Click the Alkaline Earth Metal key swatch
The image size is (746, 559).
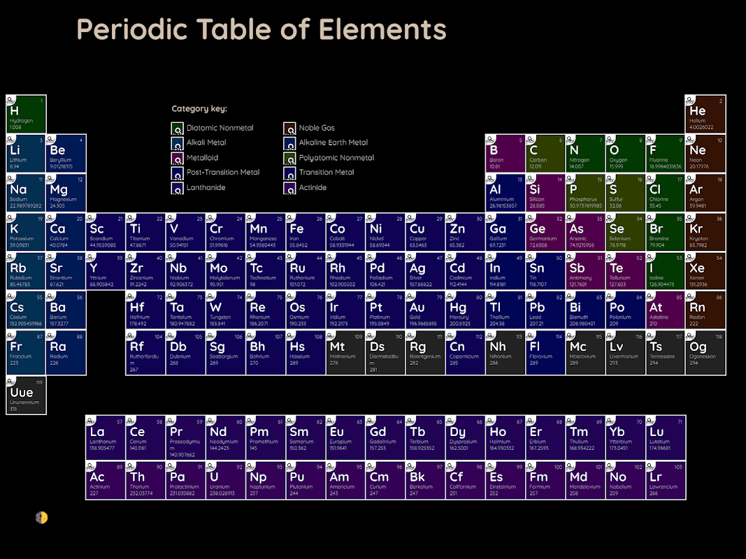289,143
